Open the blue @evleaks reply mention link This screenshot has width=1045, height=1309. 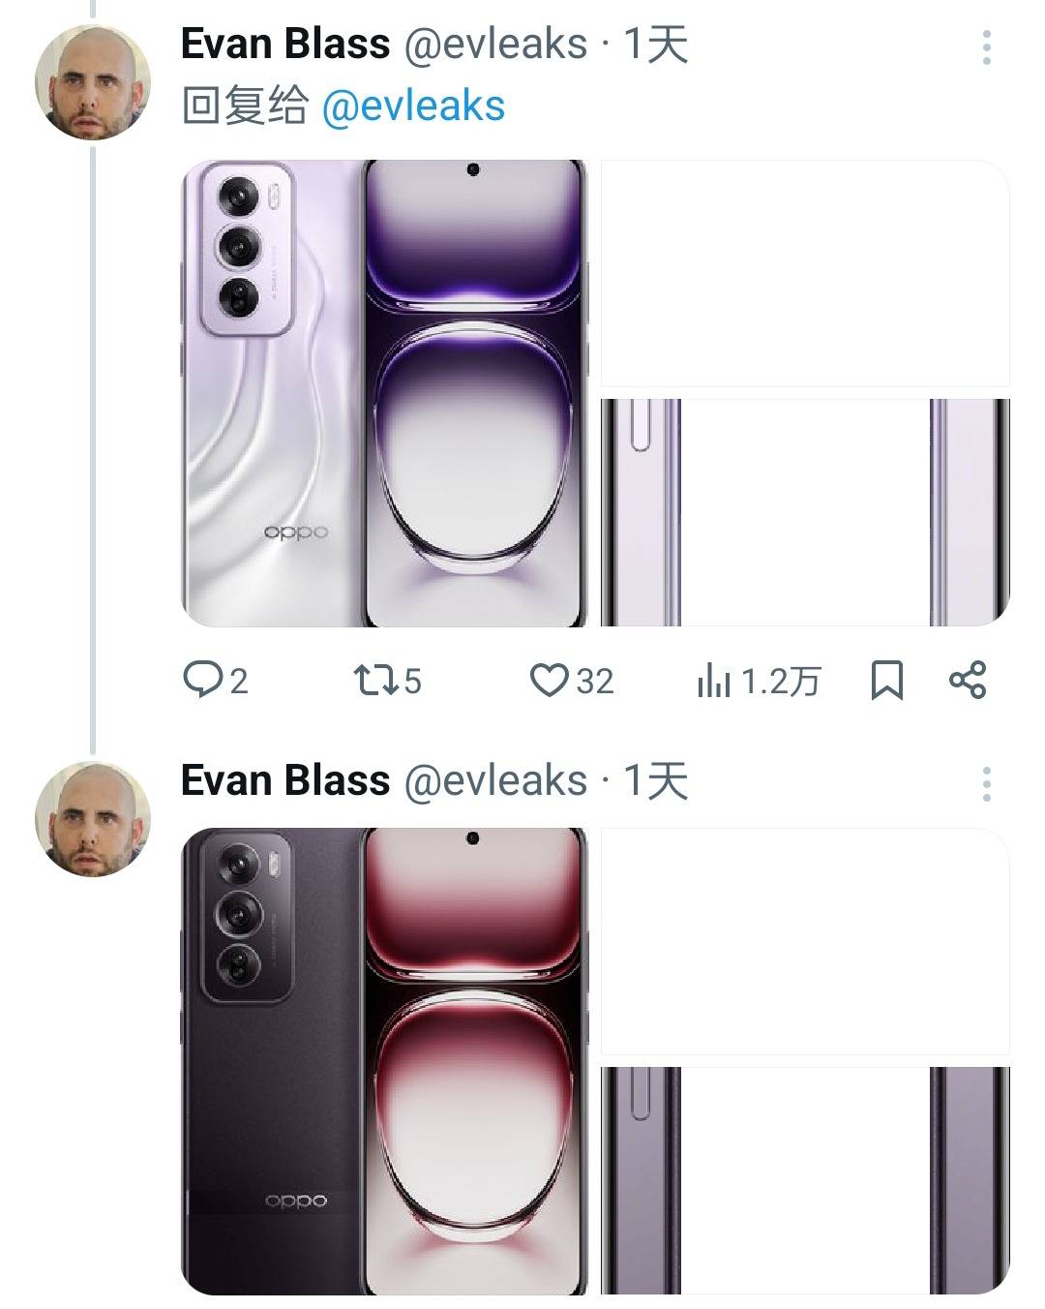tap(413, 107)
